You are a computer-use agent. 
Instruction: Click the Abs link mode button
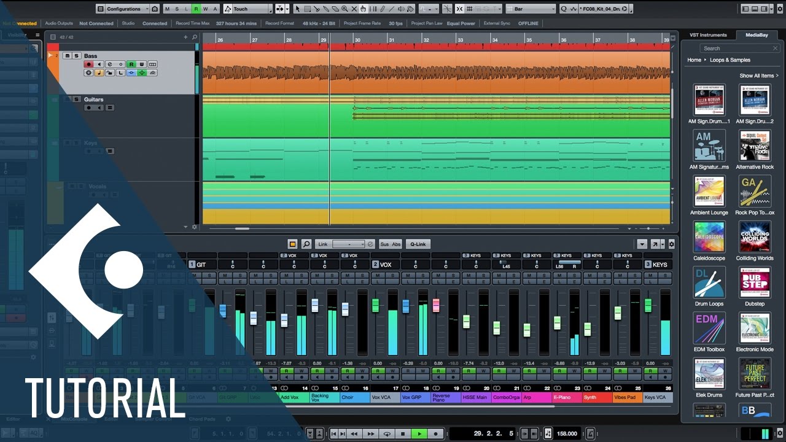pyautogui.click(x=397, y=244)
